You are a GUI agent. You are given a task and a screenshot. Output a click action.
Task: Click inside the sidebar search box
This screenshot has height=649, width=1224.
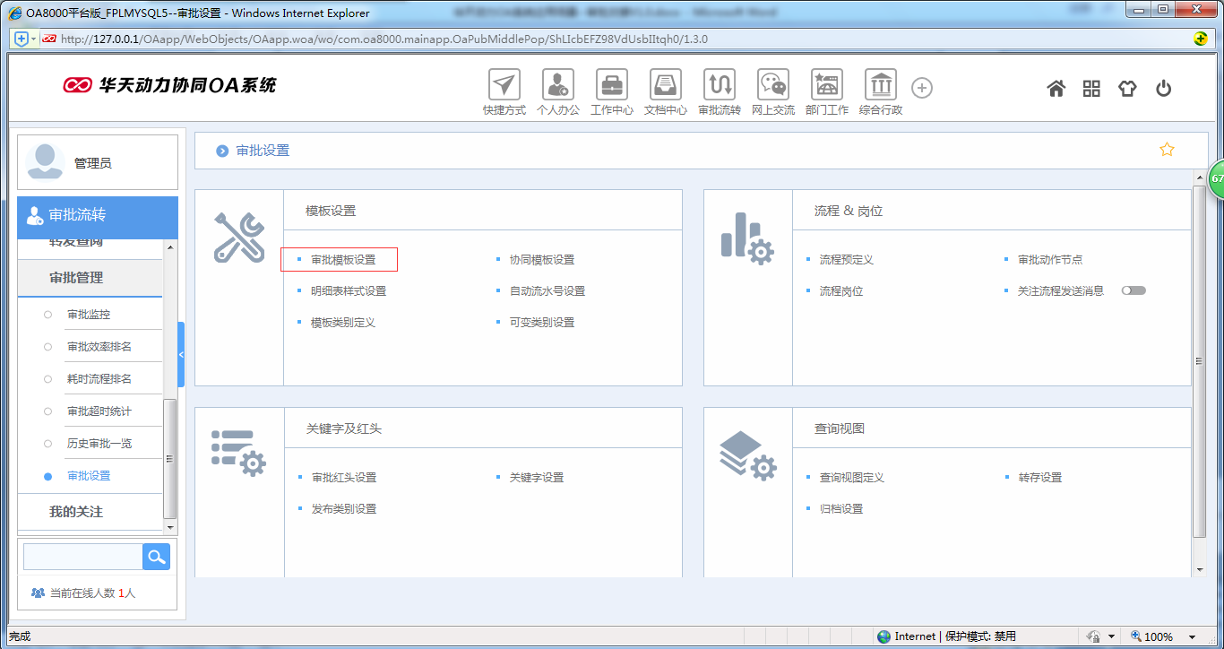click(x=82, y=556)
